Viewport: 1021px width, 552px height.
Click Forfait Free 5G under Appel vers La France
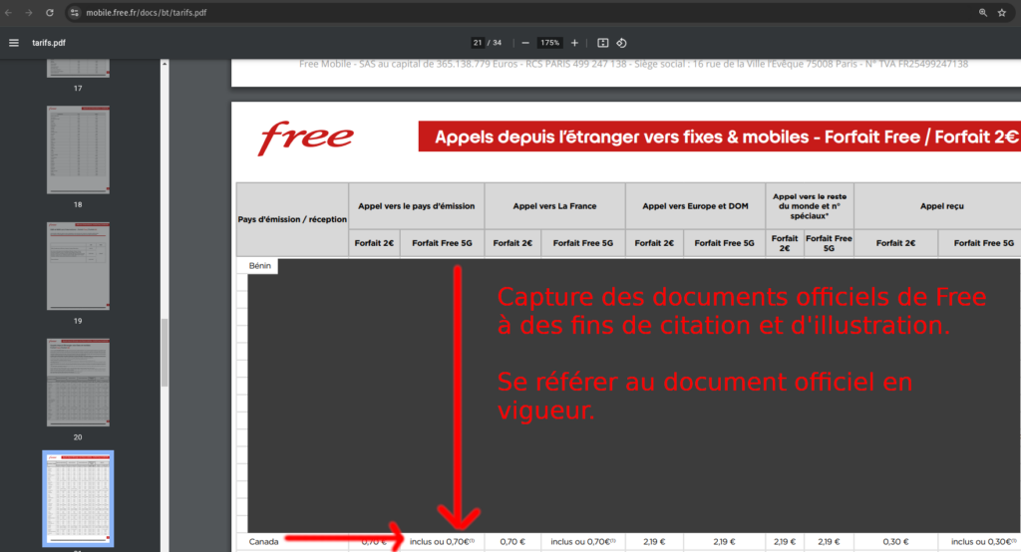coord(583,243)
